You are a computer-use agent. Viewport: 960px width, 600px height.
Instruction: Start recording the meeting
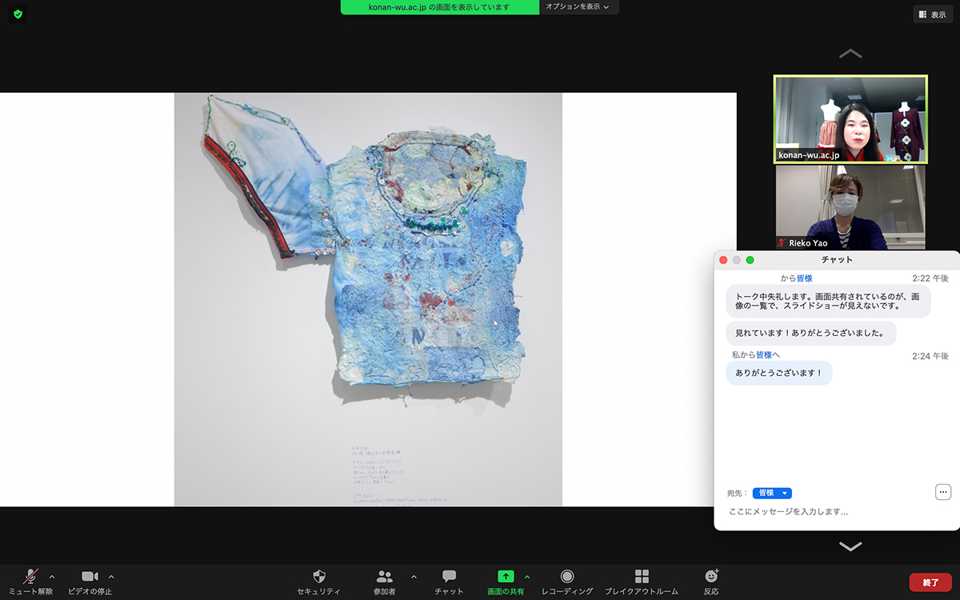(x=567, y=581)
